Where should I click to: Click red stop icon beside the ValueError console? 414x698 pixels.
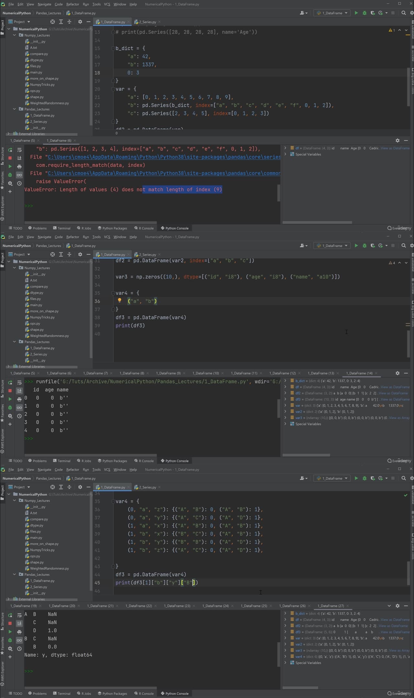[10, 158]
